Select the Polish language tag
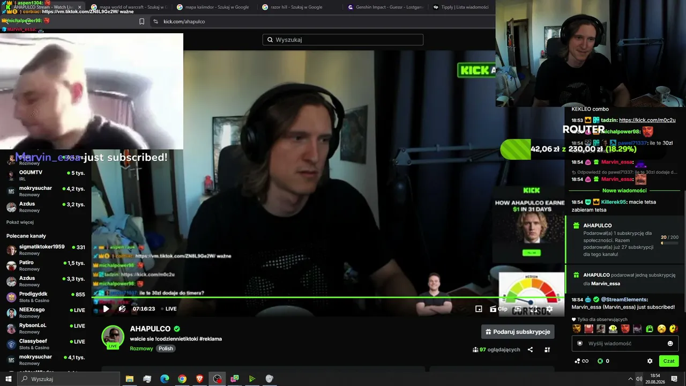 click(x=166, y=348)
